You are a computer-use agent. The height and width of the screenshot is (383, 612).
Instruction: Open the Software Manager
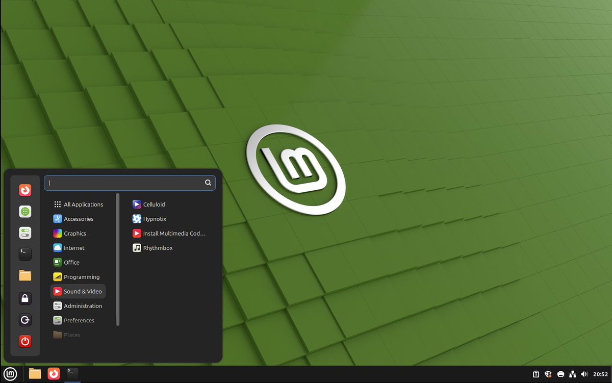click(x=24, y=211)
